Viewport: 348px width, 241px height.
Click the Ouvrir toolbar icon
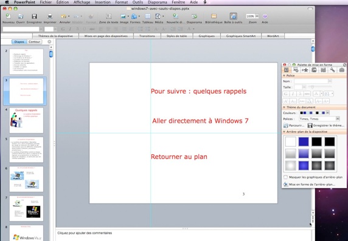[21, 16]
